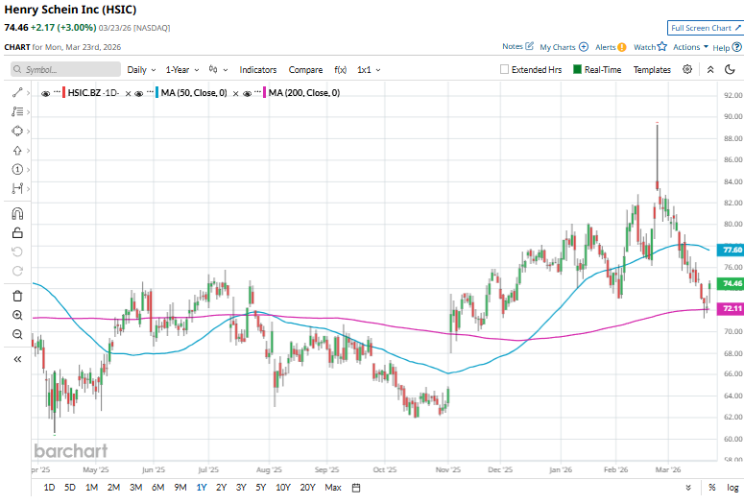Image resolution: width=744 pixels, height=504 pixels.
Task: Open the calendar date range picker
Action: pos(356,488)
